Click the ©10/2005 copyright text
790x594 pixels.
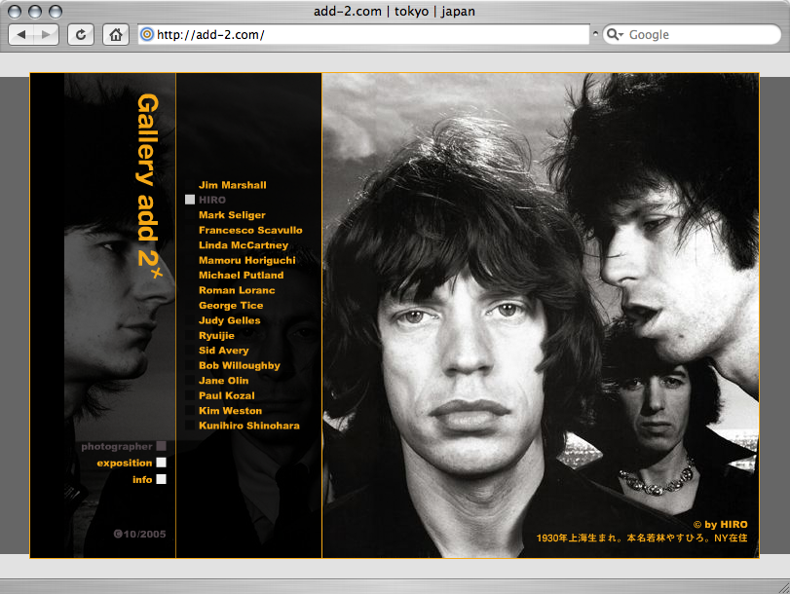pyautogui.click(x=139, y=534)
